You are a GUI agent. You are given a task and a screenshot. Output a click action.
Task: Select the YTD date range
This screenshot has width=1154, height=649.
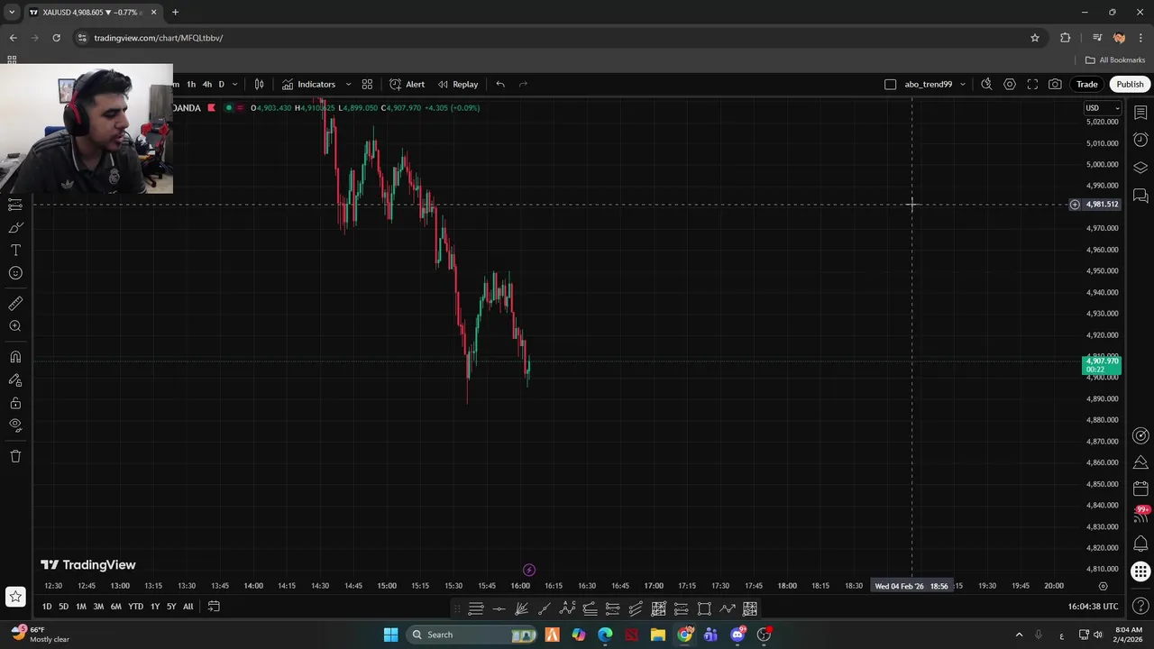tap(135, 607)
